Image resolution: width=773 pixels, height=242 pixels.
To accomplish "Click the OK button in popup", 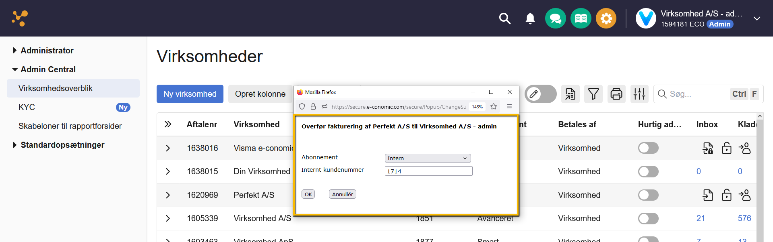I will (308, 194).
